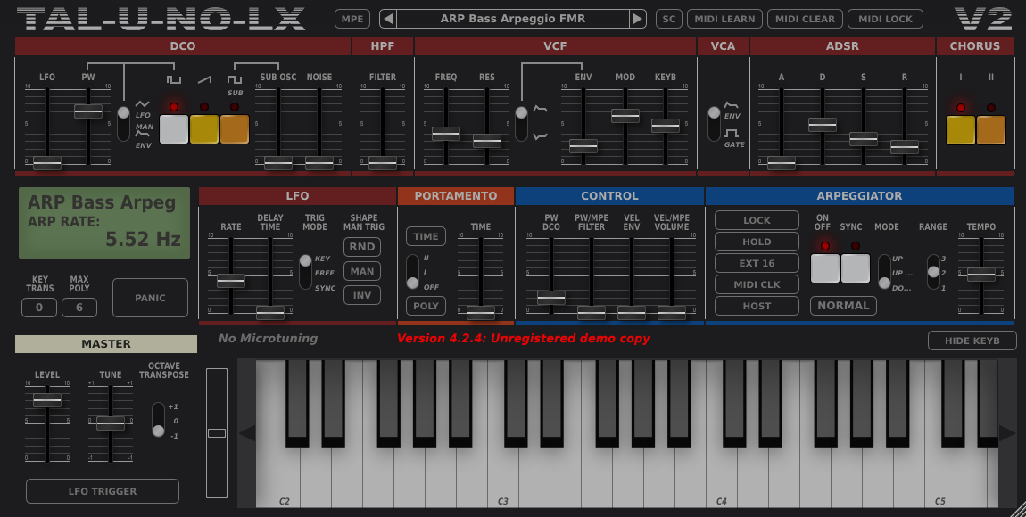The height and width of the screenshot is (517, 1026).
Task: Flip the DCO PWM LFO/MAN/ENV switch
Action: (x=123, y=124)
